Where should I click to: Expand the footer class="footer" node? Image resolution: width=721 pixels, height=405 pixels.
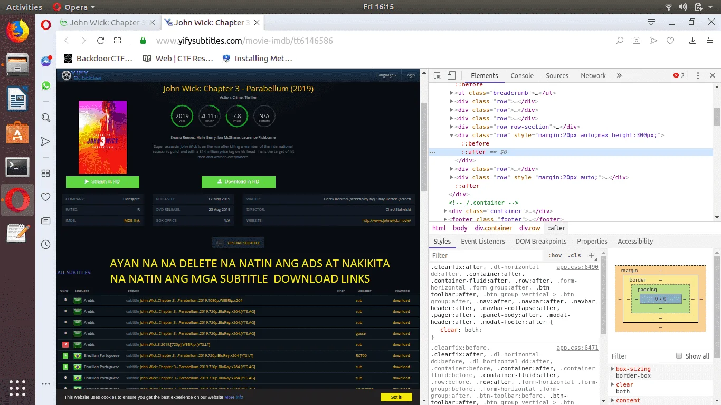point(445,219)
